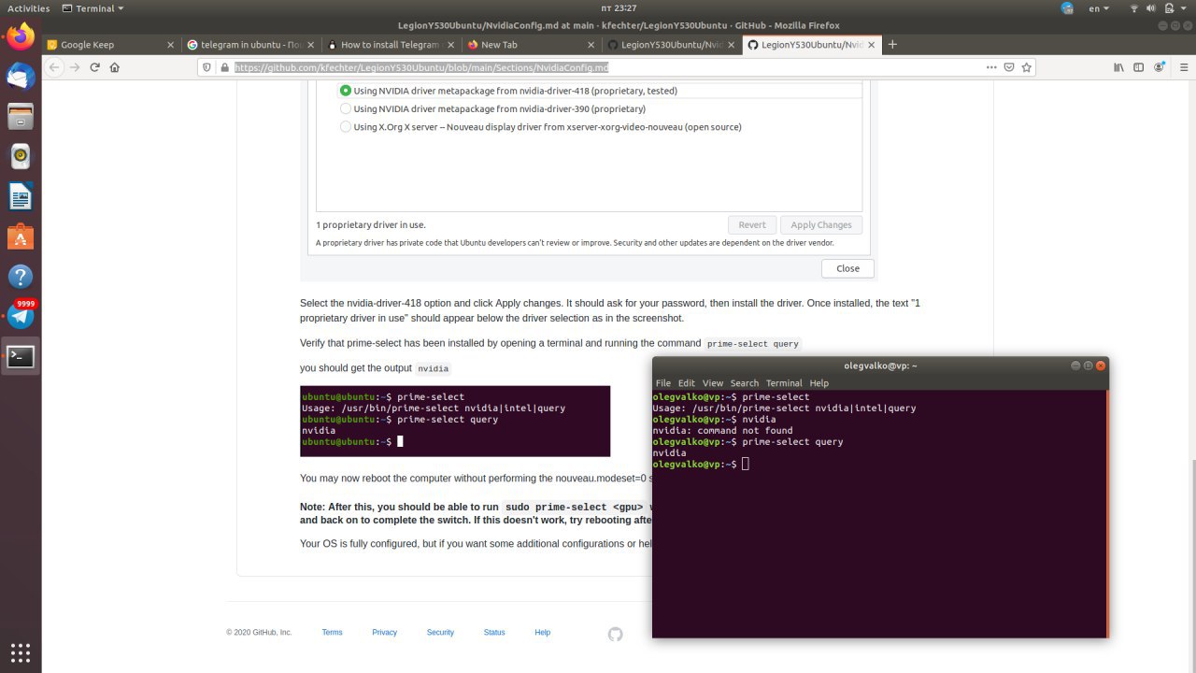This screenshot has width=1196, height=673.
Task: Toggle Firefox sidebars icon
Action: (x=1139, y=67)
